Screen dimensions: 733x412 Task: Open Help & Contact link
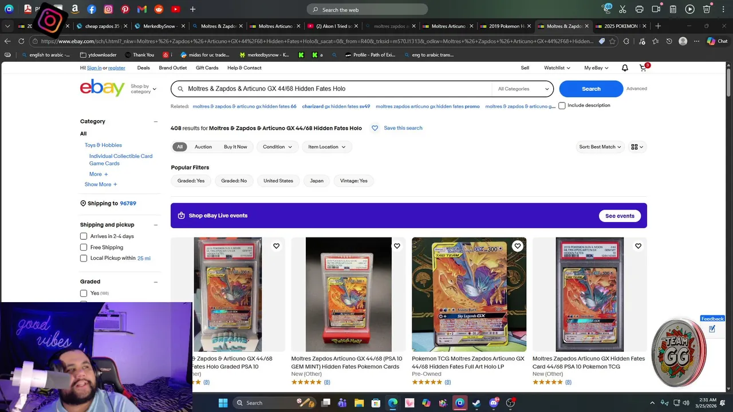tap(244, 68)
